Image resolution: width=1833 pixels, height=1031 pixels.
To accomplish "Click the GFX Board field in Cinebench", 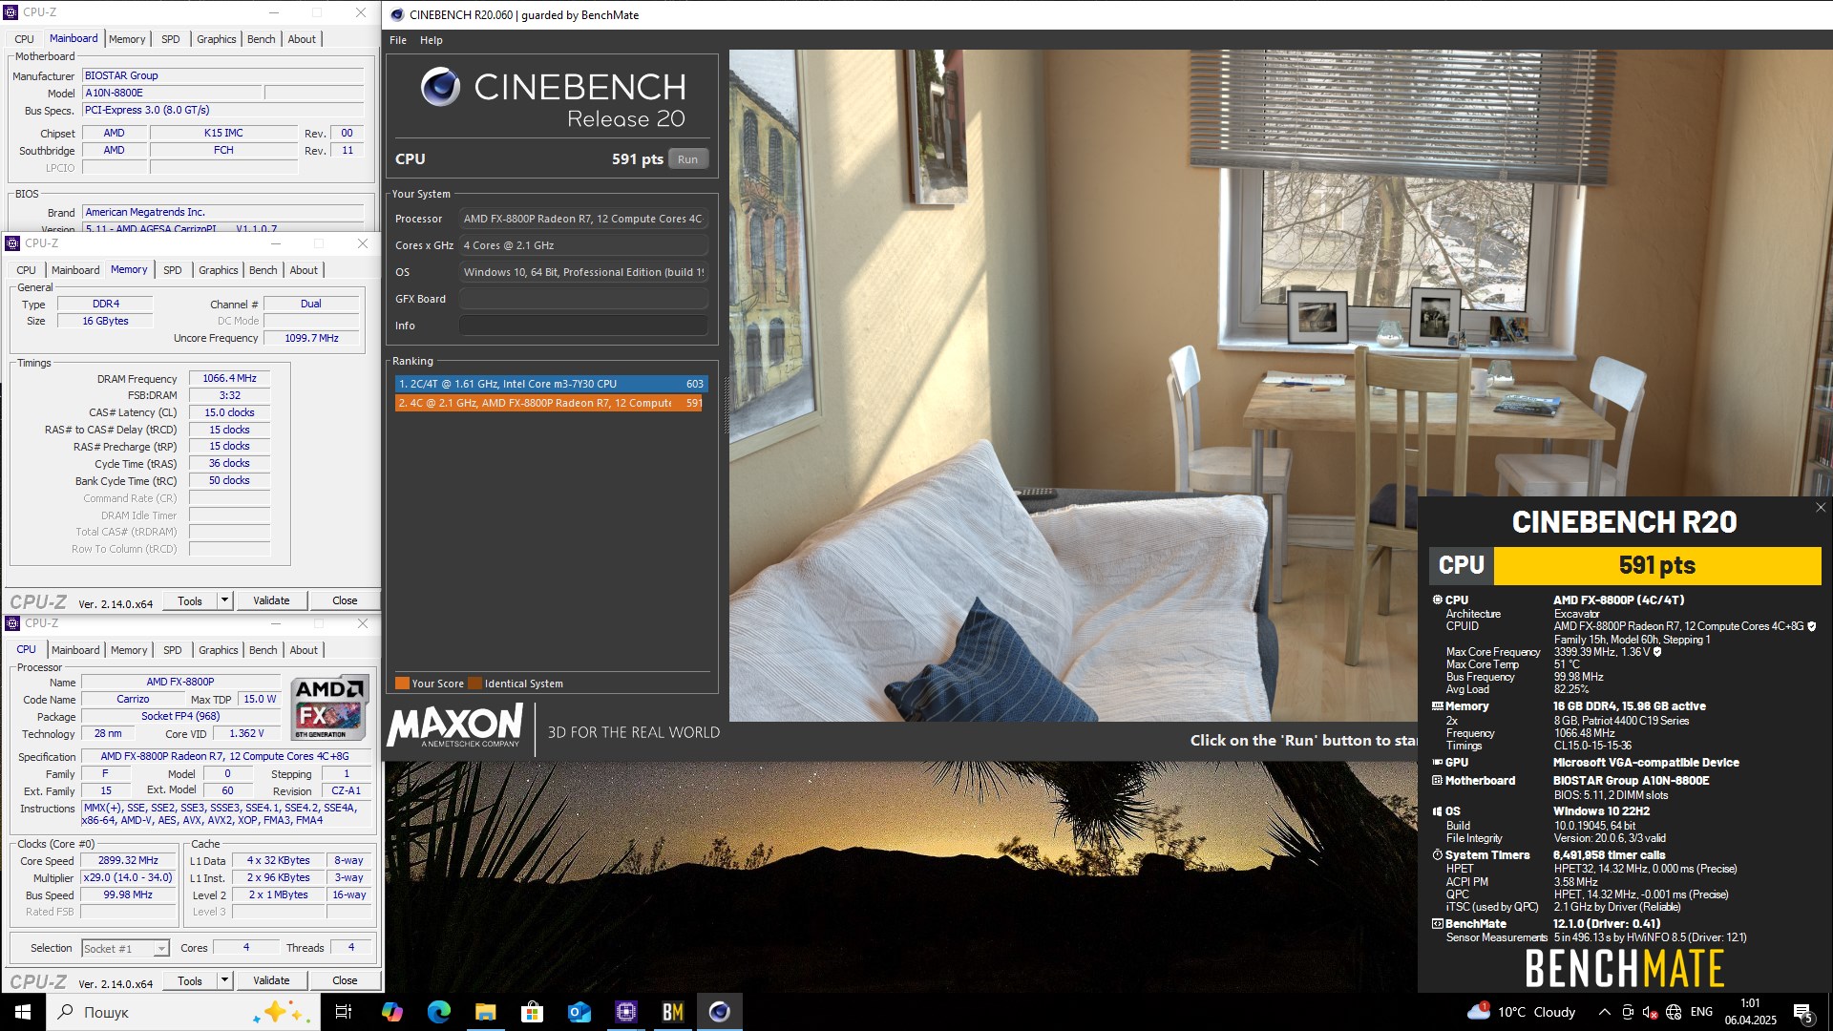I will (x=583, y=299).
